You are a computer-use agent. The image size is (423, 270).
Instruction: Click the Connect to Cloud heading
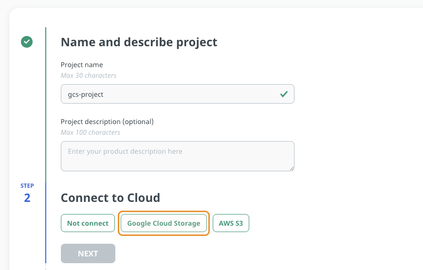pyautogui.click(x=110, y=198)
